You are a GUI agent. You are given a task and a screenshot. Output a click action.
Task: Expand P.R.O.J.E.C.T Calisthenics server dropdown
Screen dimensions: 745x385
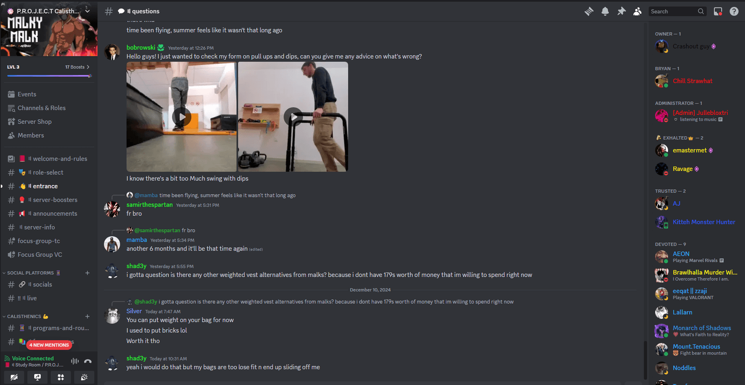88,11
